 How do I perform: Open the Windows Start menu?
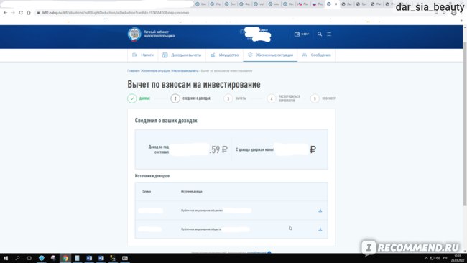click(6, 258)
